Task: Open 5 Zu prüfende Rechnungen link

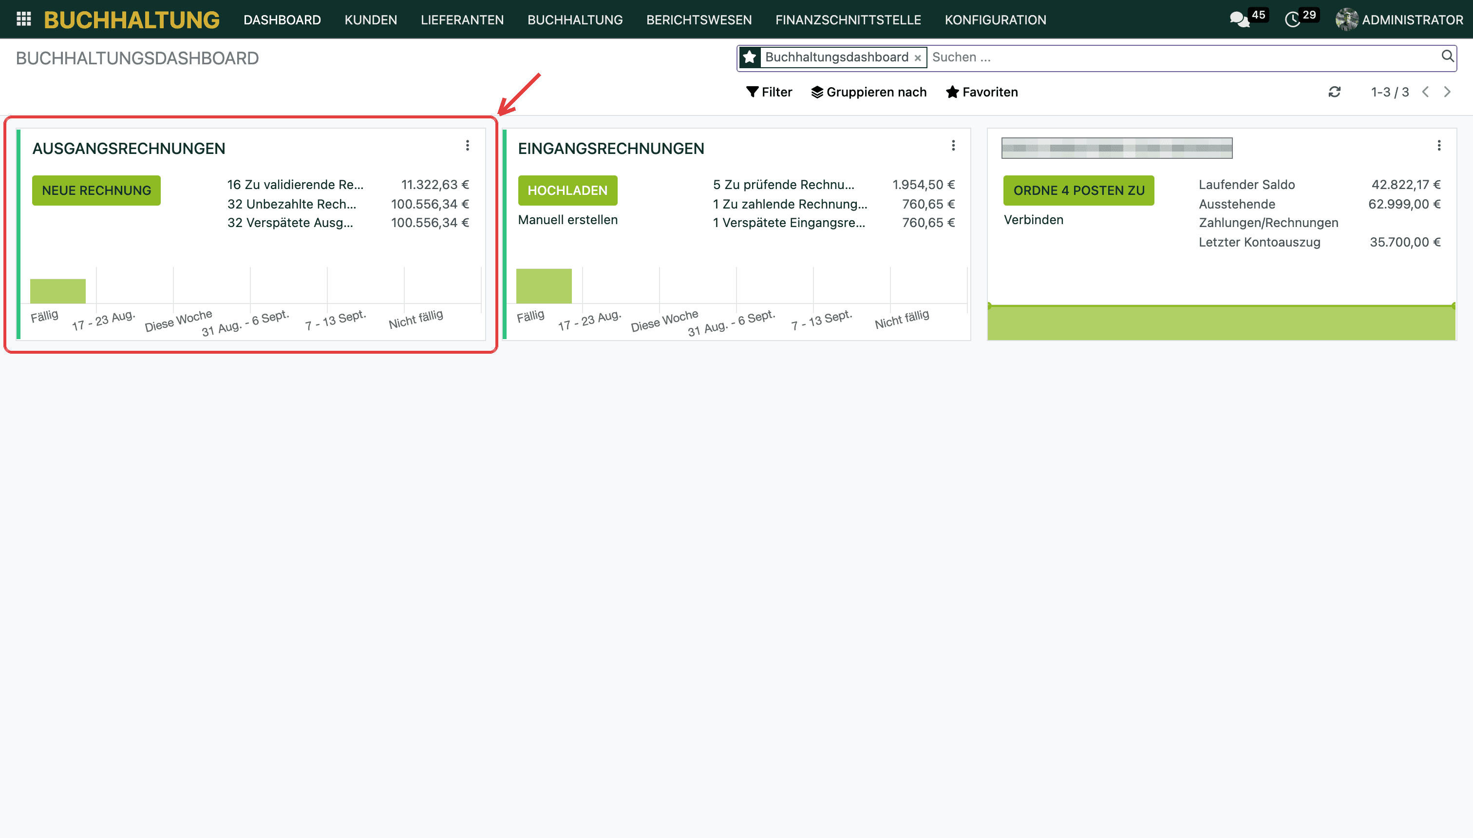Action: click(784, 185)
